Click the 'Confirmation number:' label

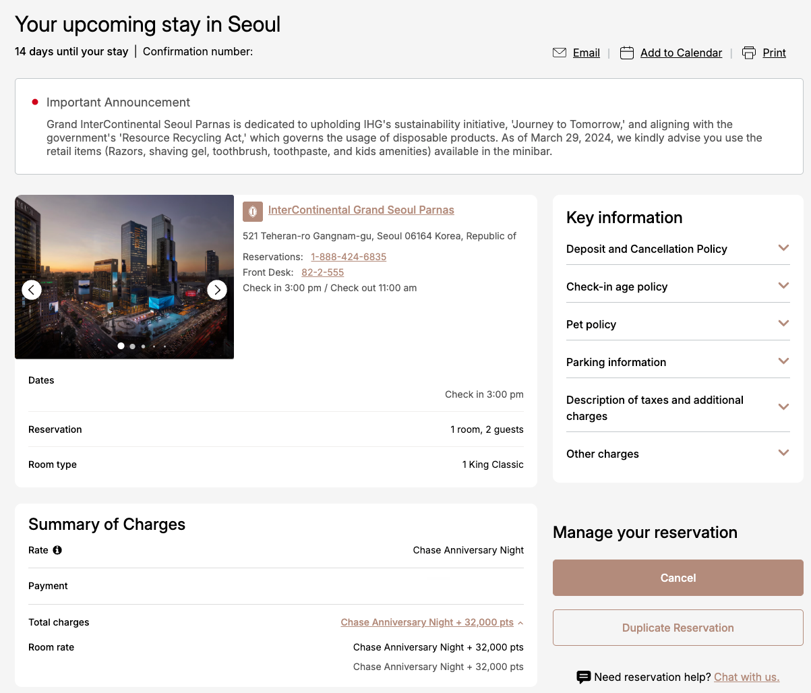point(198,51)
